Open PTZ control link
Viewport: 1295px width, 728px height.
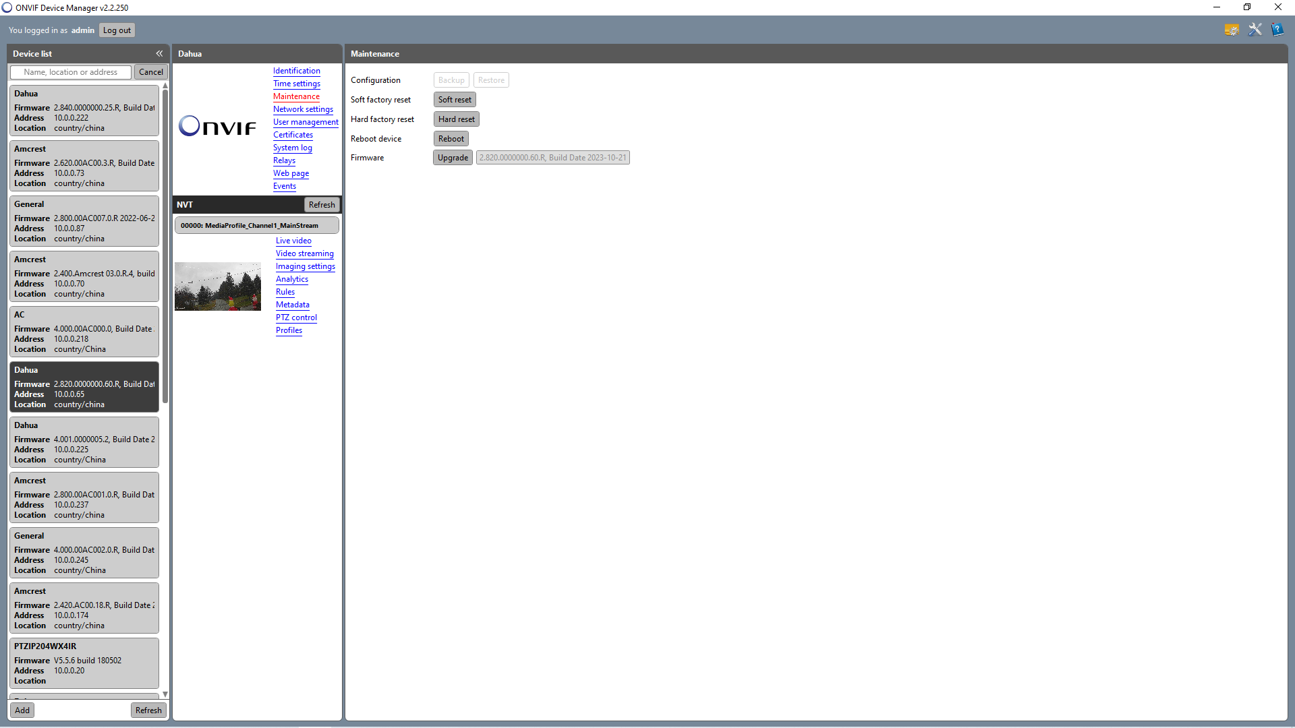(296, 317)
